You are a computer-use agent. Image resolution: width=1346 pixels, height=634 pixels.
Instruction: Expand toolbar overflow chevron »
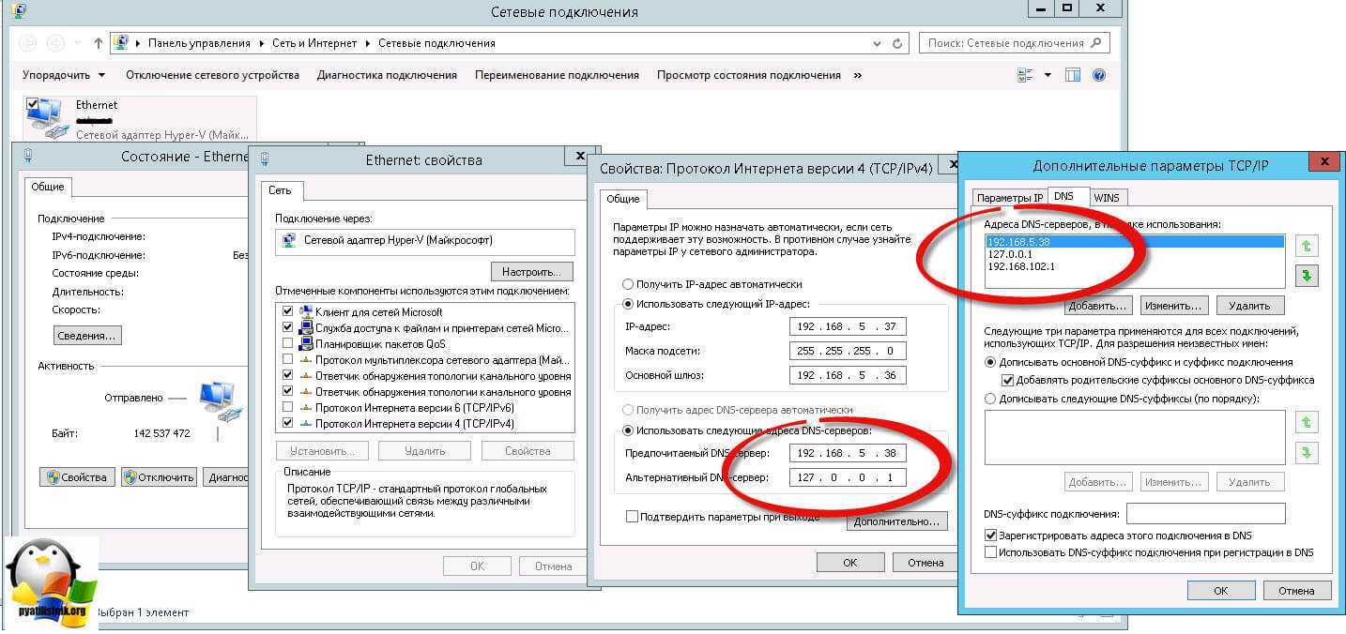(857, 75)
